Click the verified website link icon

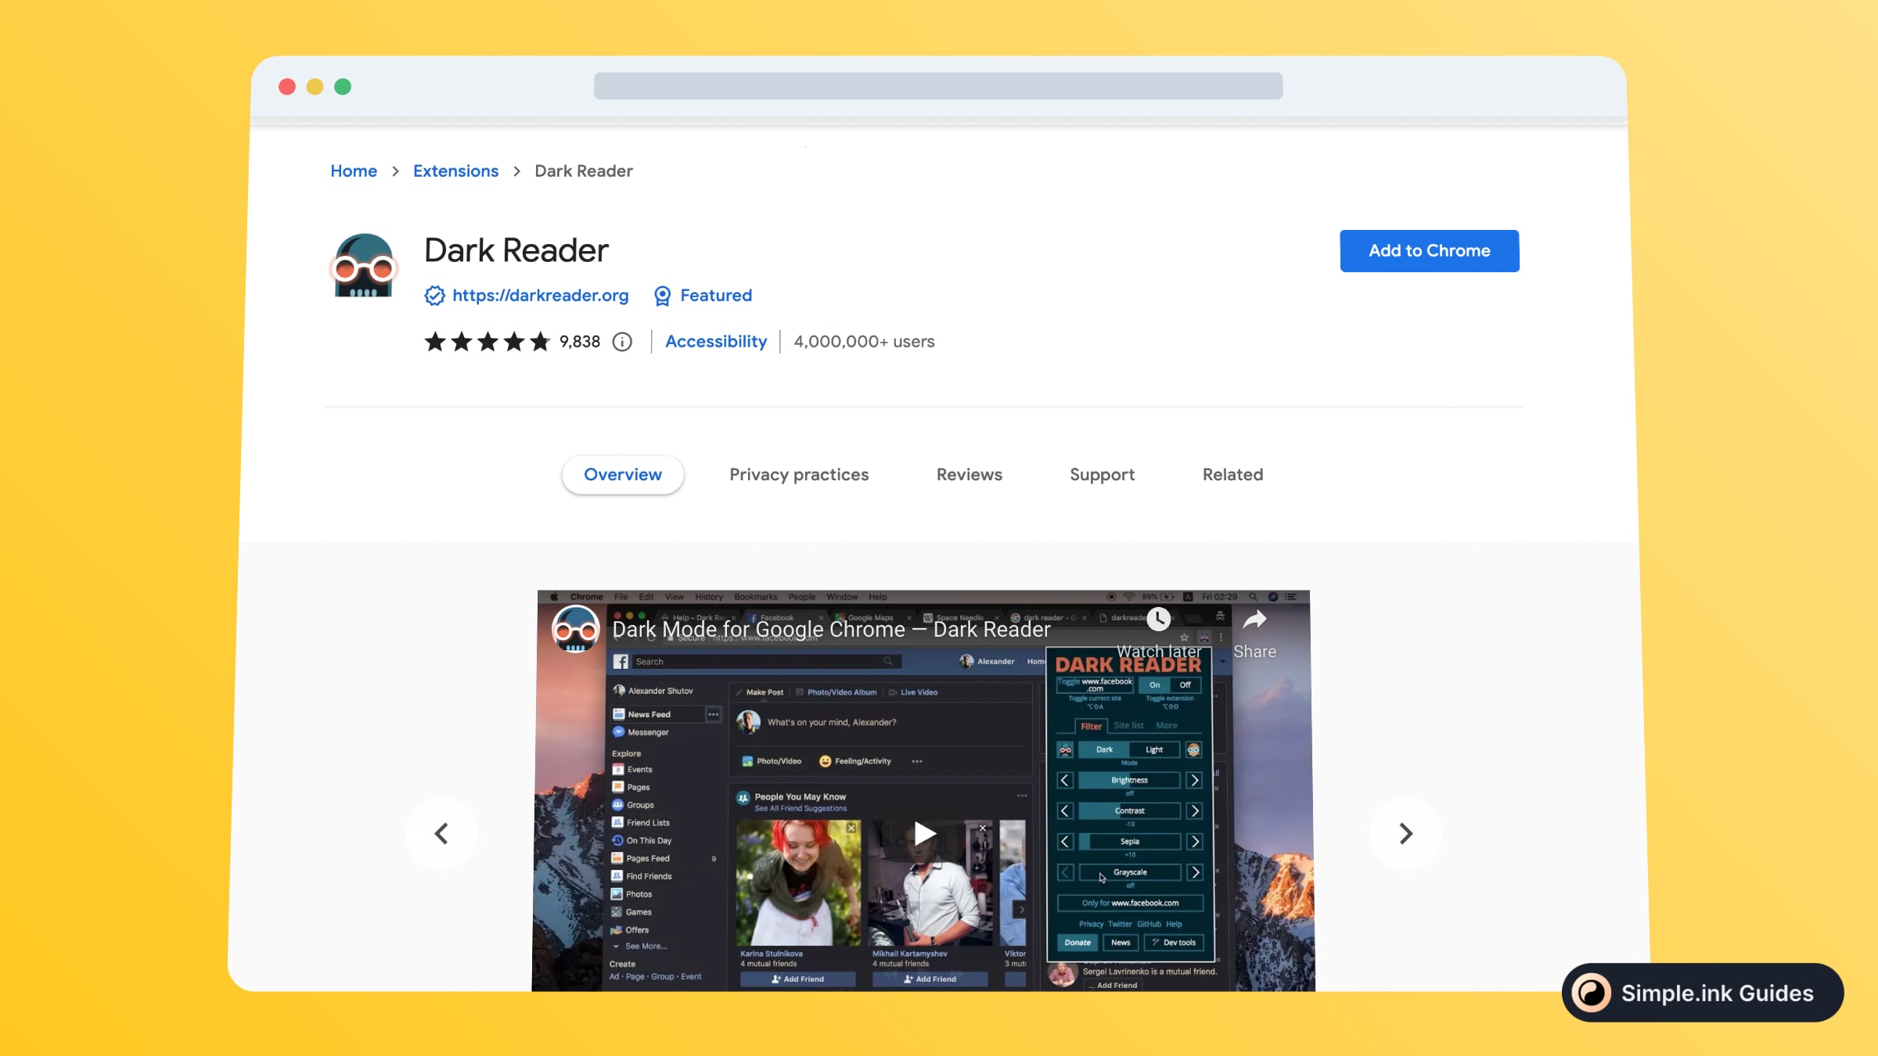pyautogui.click(x=434, y=296)
